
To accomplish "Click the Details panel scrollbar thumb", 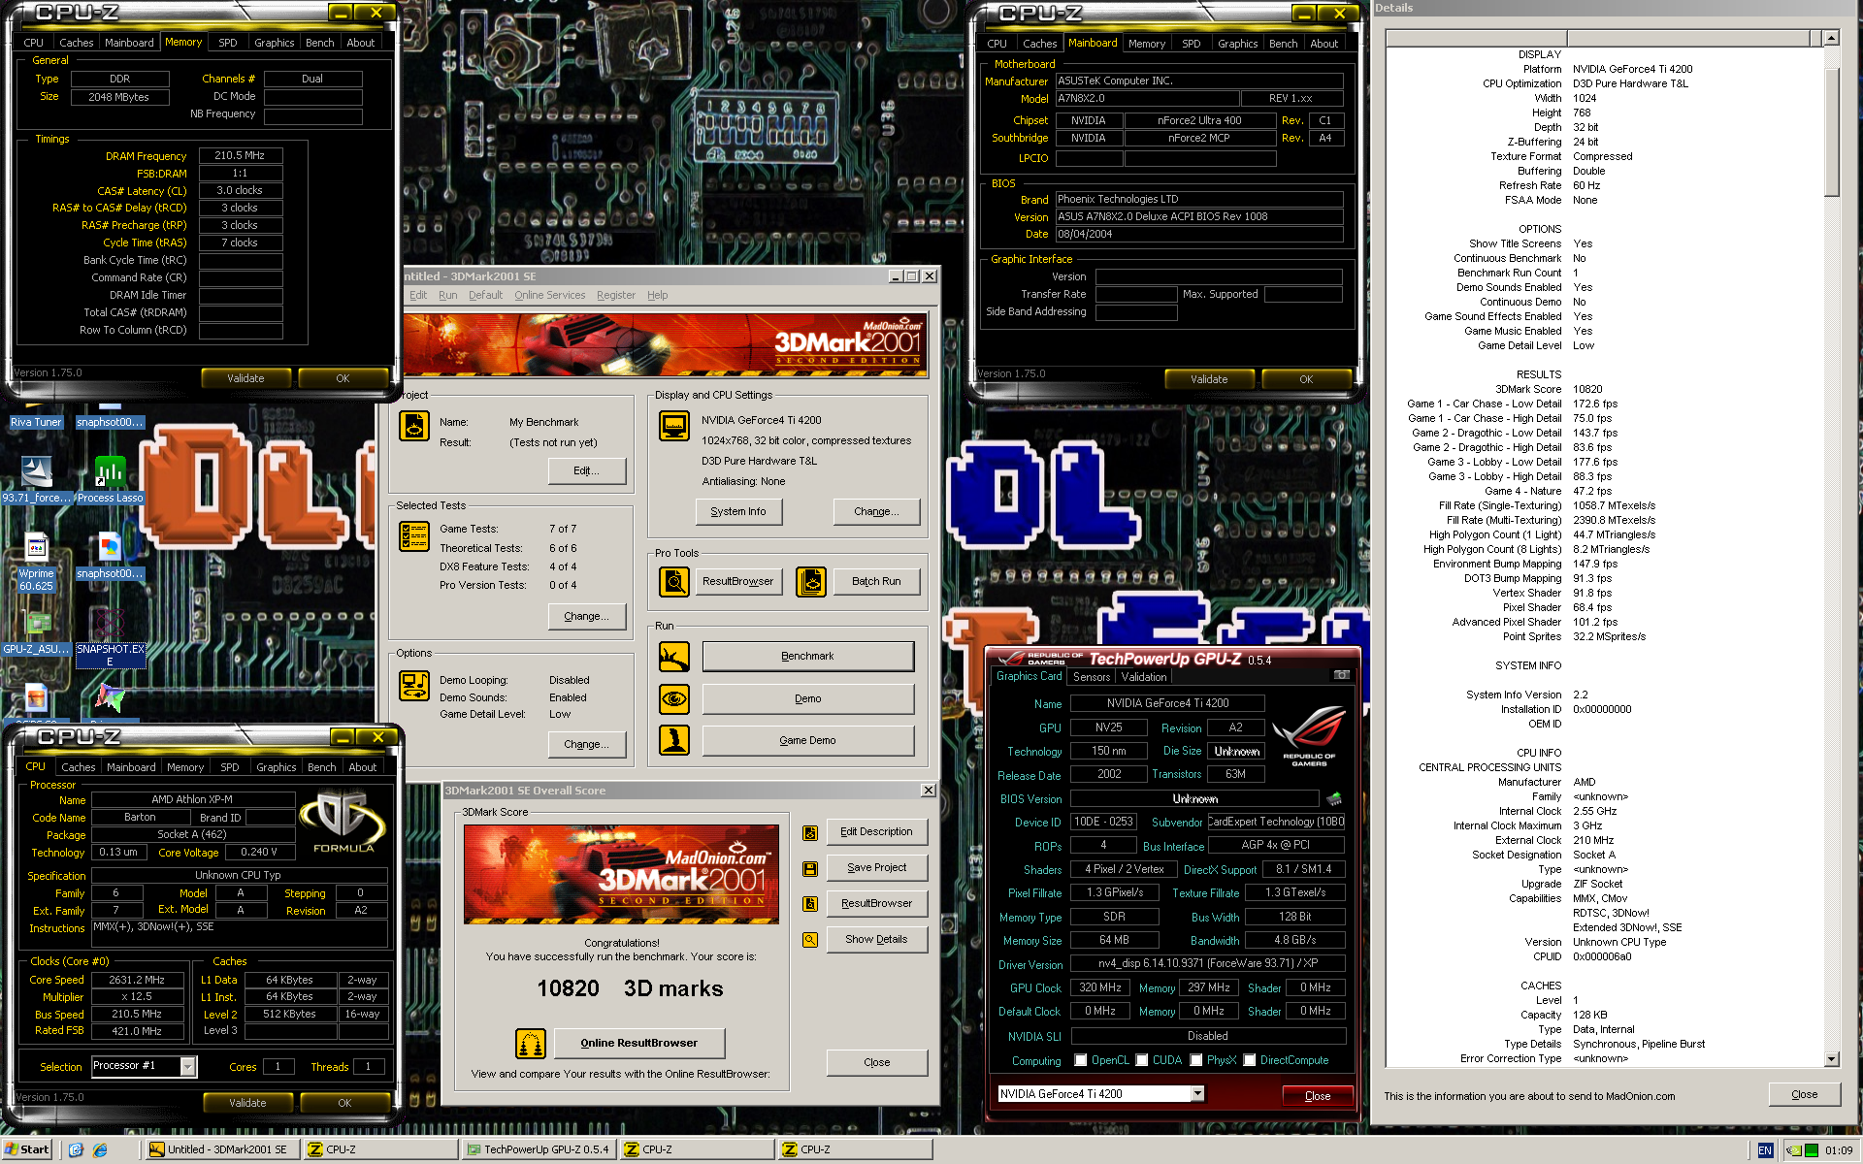I will click(1831, 131).
